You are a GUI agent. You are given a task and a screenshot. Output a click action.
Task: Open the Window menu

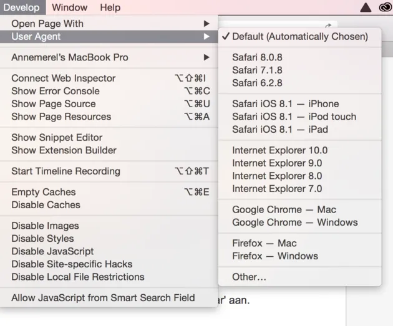(70, 7)
